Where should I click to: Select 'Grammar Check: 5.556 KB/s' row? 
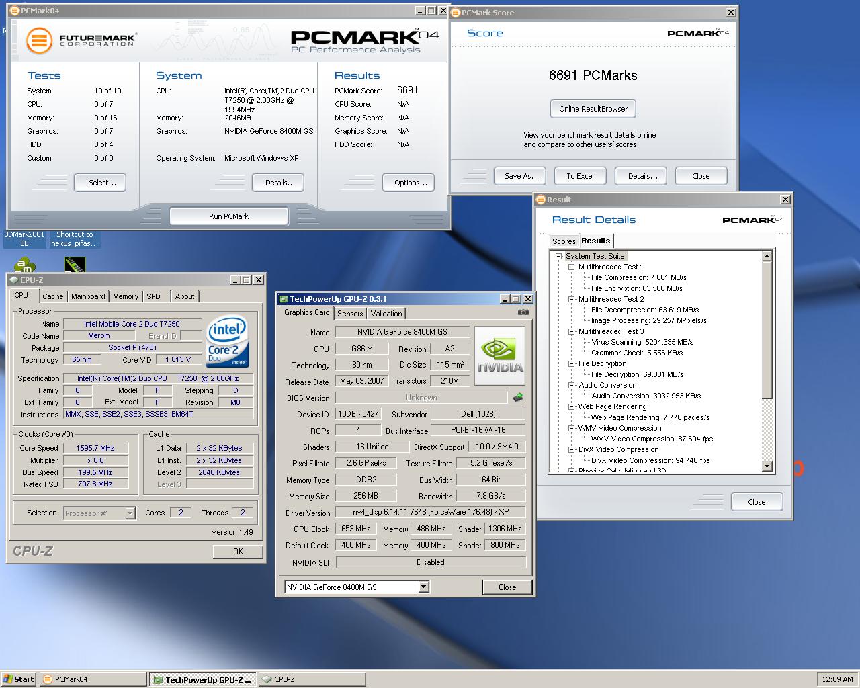pos(637,353)
